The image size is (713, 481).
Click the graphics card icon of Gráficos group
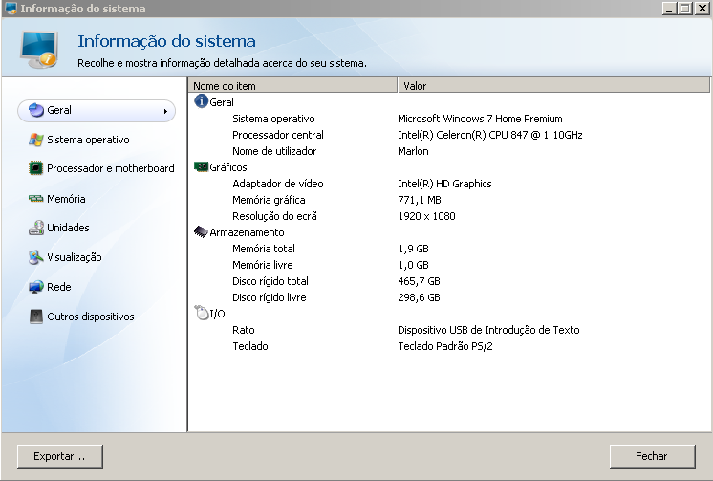201,167
